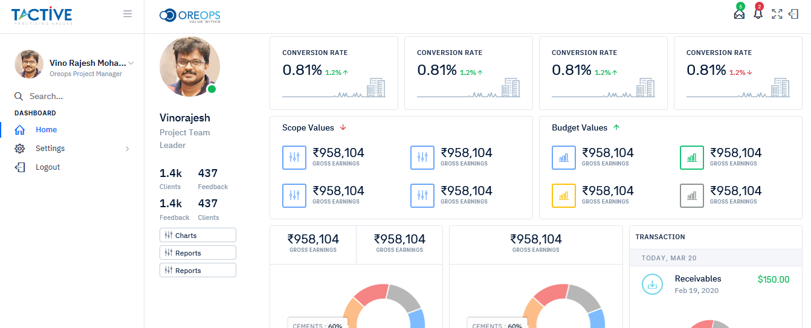Click the Feb 19, 2020 date text
Image resolution: width=811 pixels, height=328 pixels.
[x=696, y=291]
